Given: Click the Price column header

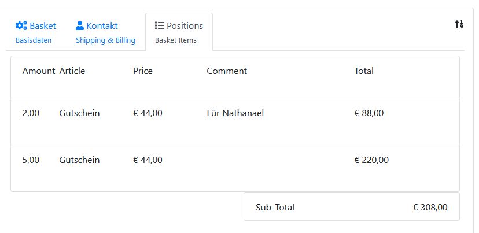Looking at the screenshot, I should [143, 71].
